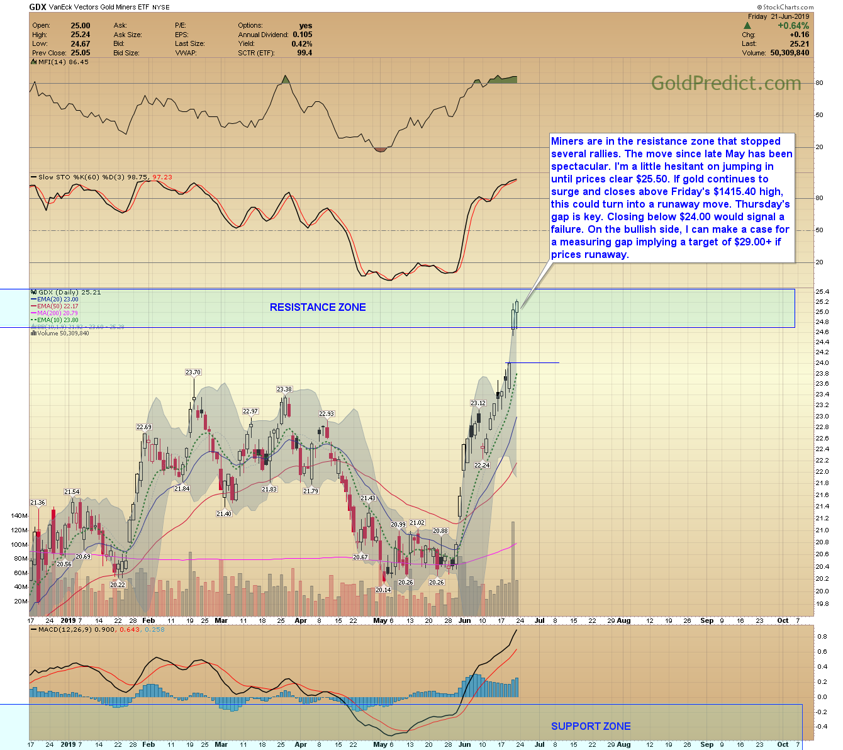Click the "22.24" June pullback label
This screenshot has height=750, width=843.
[482, 466]
